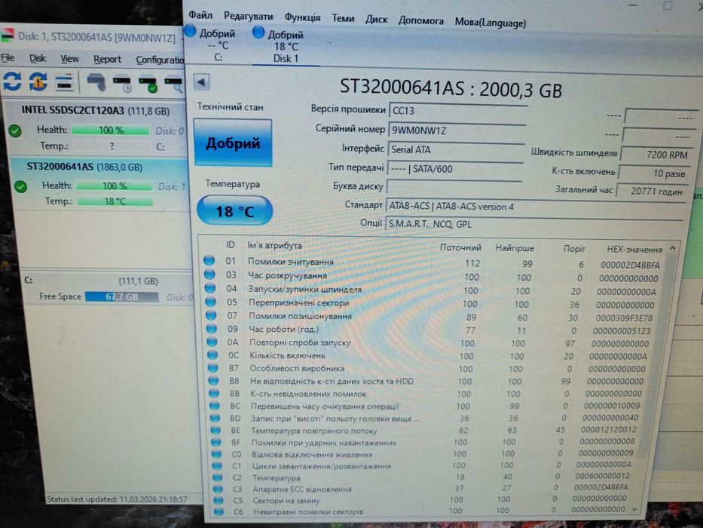Click the blue Добрий health status button
Screen dimensions: 703x528
(x=233, y=143)
